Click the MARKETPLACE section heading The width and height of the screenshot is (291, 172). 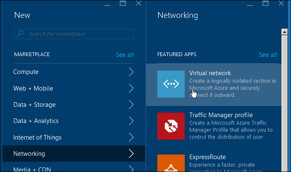pos(32,54)
